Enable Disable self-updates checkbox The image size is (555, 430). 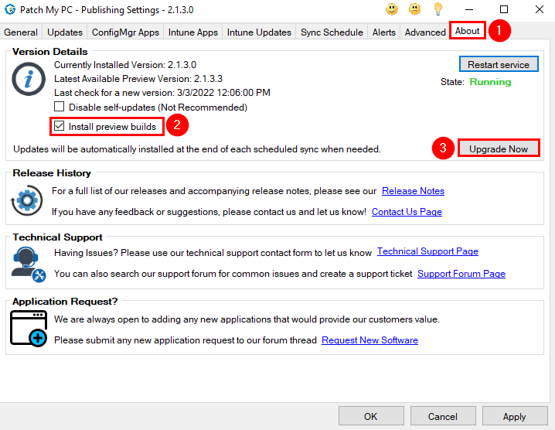[59, 107]
